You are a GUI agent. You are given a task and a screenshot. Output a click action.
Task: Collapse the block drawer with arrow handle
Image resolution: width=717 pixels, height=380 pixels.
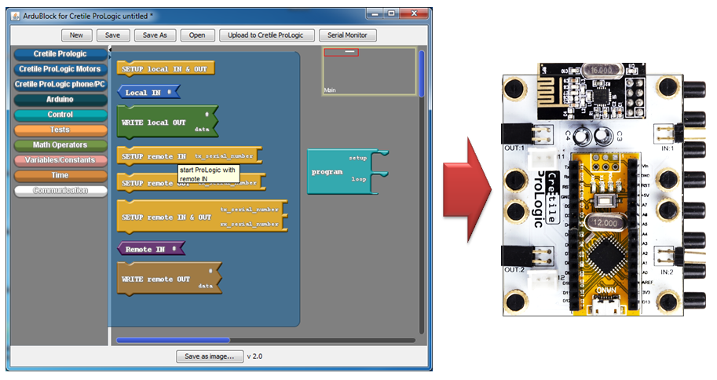click(110, 49)
